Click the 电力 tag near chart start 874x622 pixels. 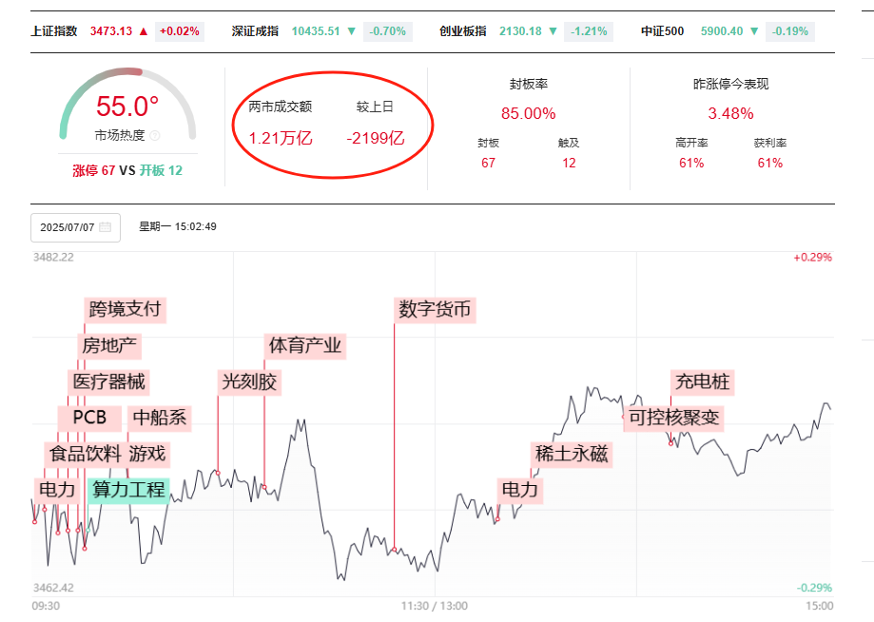pos(57,490)
